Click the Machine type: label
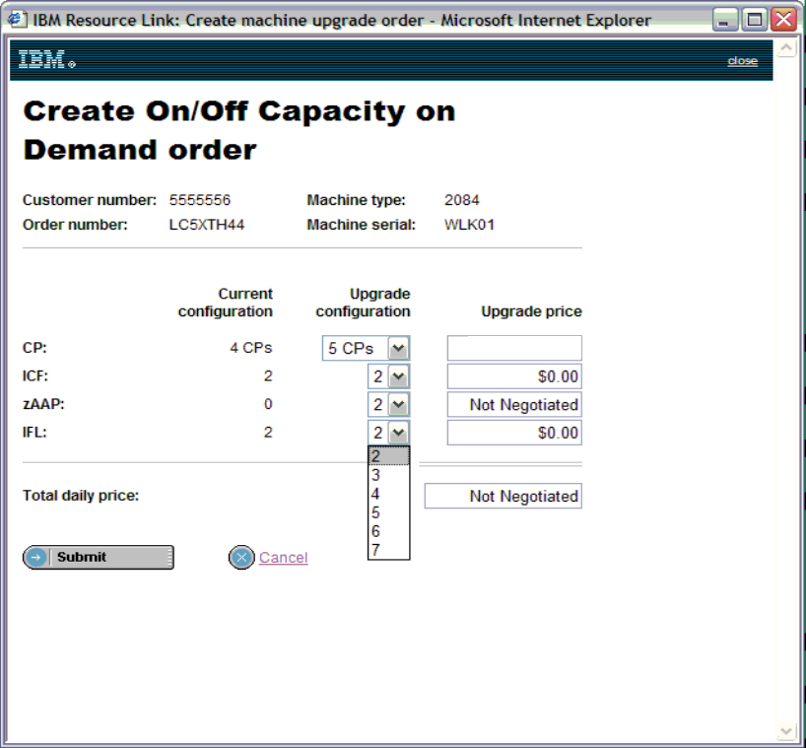 357,200
